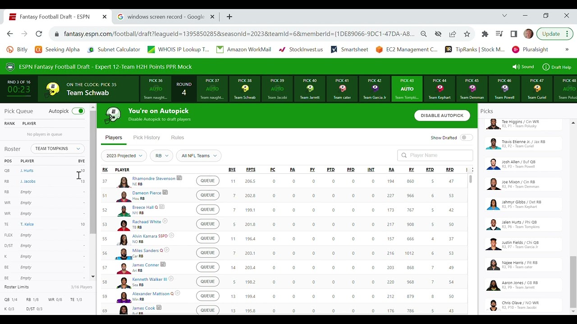577x324 pixels.
Task: Open the Chrome profile avatar
Action: pos(528,34)
